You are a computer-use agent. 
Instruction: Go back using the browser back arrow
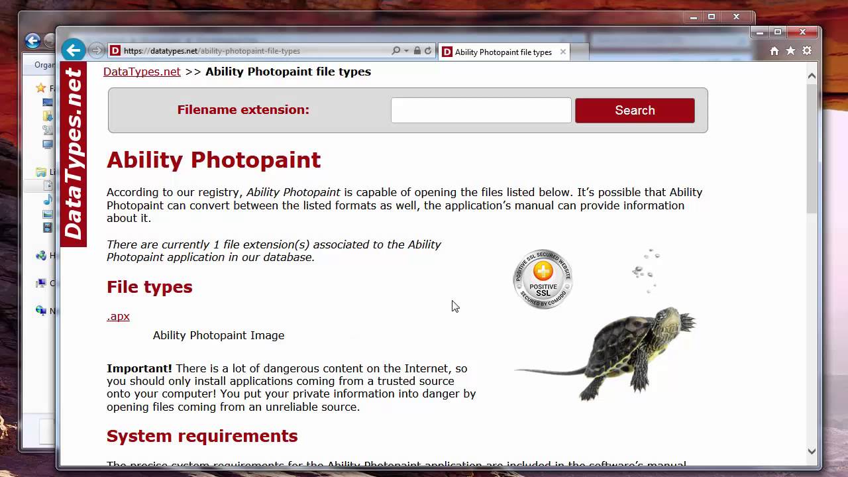74,50
